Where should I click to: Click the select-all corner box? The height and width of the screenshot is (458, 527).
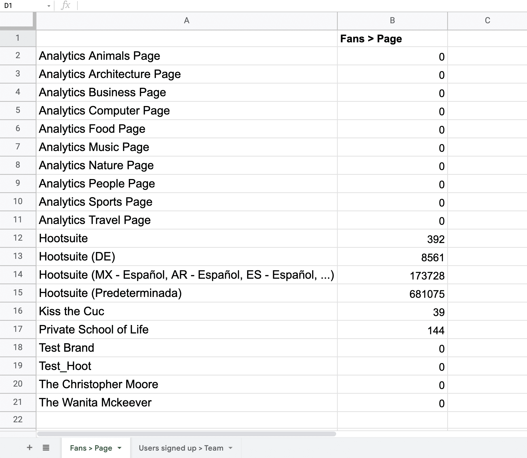17,20
